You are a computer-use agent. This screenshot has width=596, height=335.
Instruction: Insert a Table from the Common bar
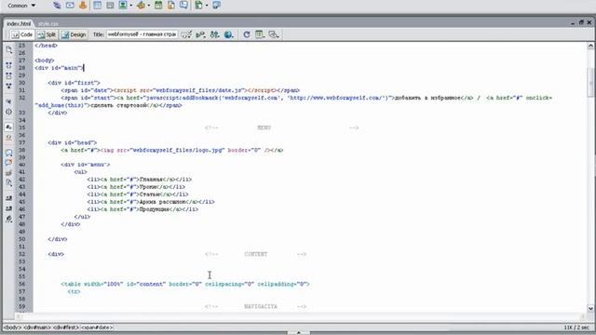97,6
